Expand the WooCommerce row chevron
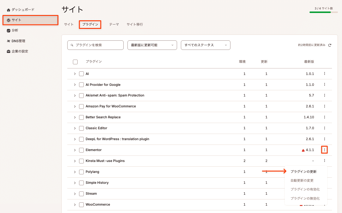 pyautogui.click(x=75, y=205)
